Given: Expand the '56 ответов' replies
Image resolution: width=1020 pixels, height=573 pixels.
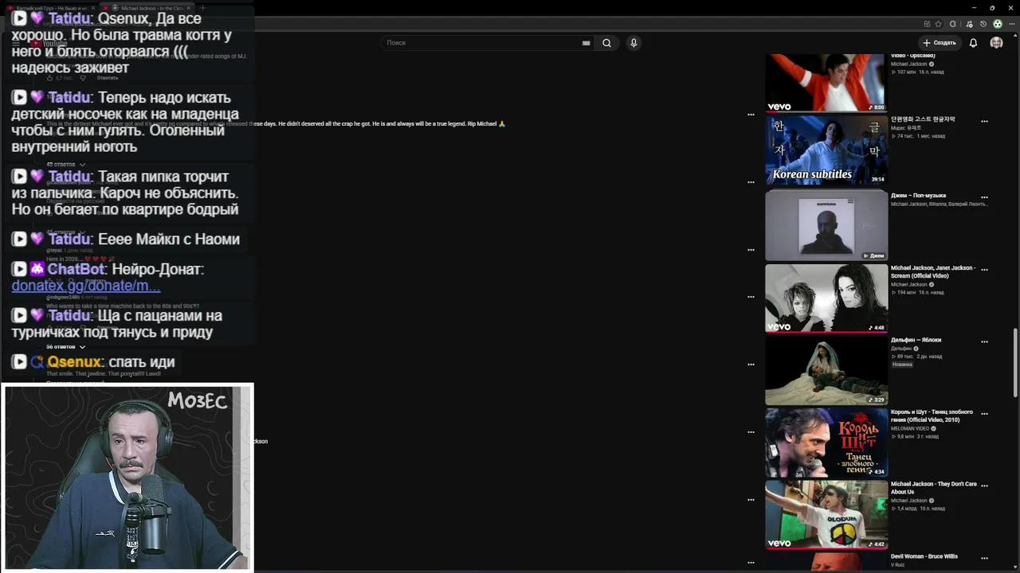Looking at the screenshot, I should [65, 347].
